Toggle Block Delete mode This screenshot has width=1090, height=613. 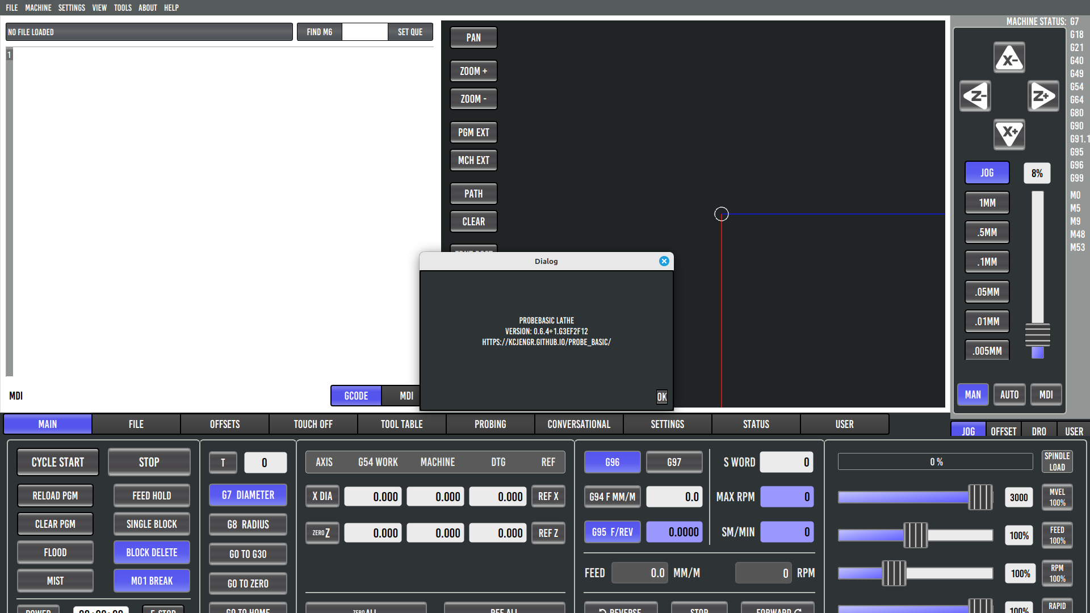click(152, 552)
